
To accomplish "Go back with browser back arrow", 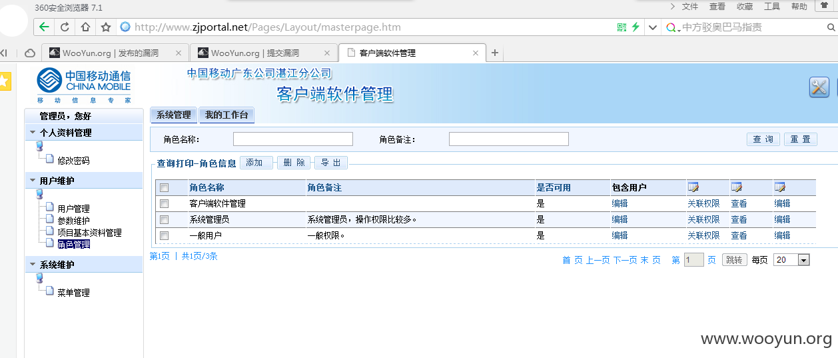I will [x=44, y=27].
